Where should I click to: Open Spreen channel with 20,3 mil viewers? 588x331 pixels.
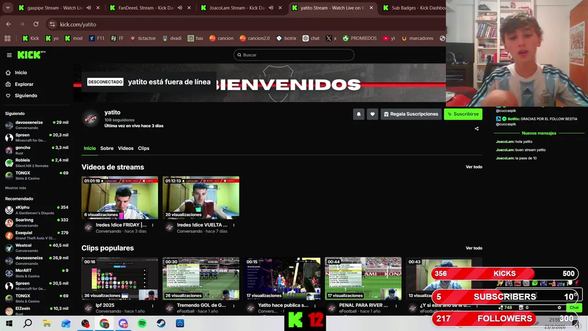click(37, 137)
